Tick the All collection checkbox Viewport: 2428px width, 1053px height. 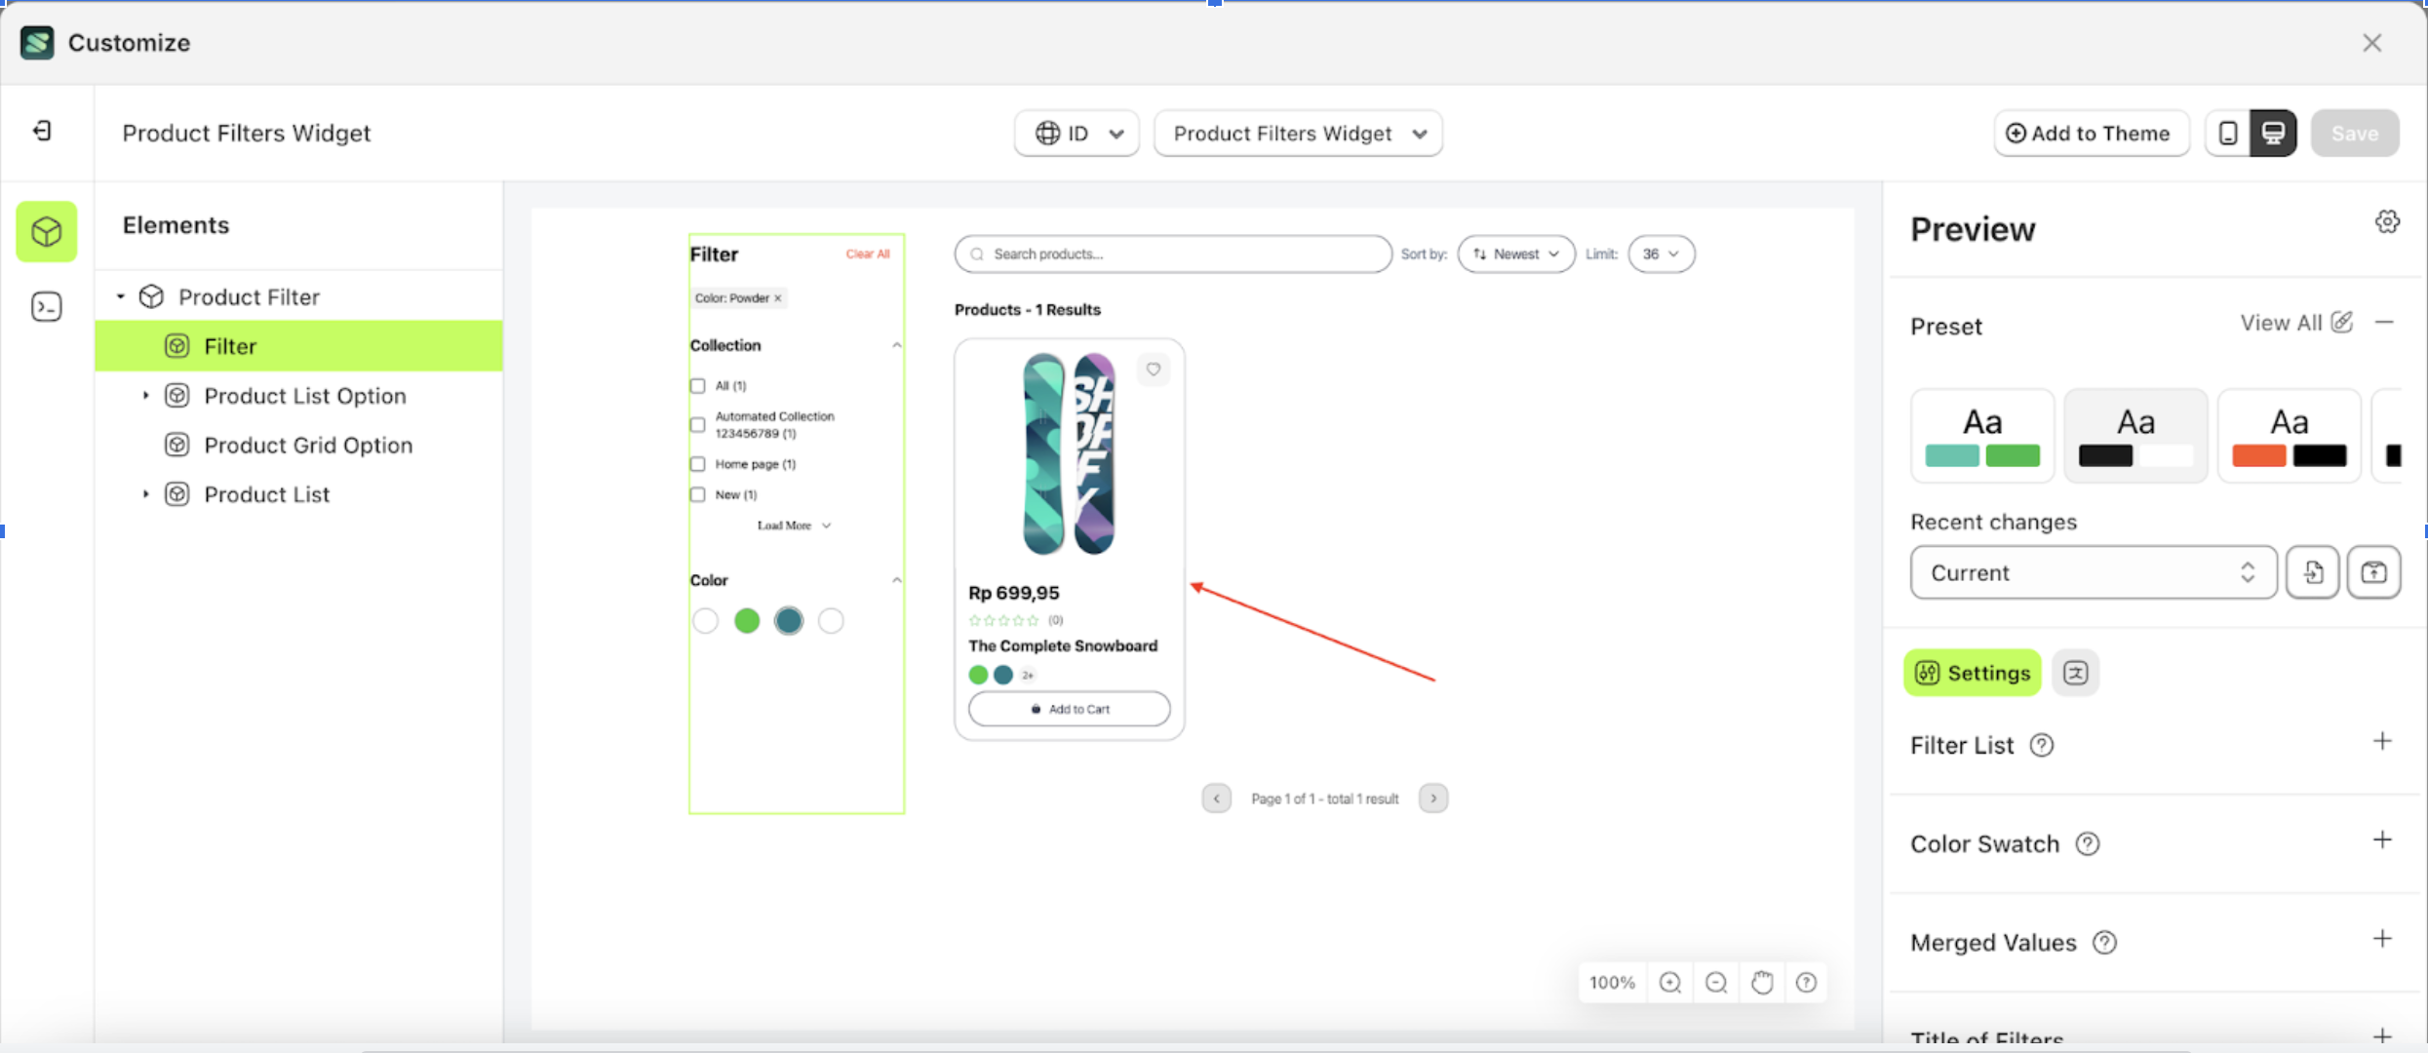coord(698,386)
